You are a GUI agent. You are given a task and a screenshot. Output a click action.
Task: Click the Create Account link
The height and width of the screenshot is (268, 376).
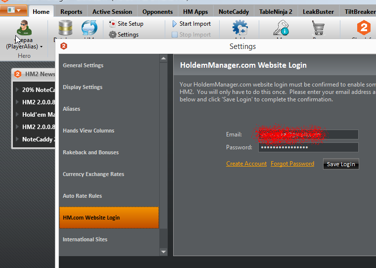(x=246, y=164)
